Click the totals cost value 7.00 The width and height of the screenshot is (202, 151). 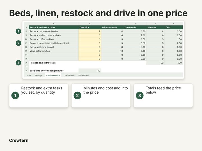pyautogui.click(x=174, y=63)
